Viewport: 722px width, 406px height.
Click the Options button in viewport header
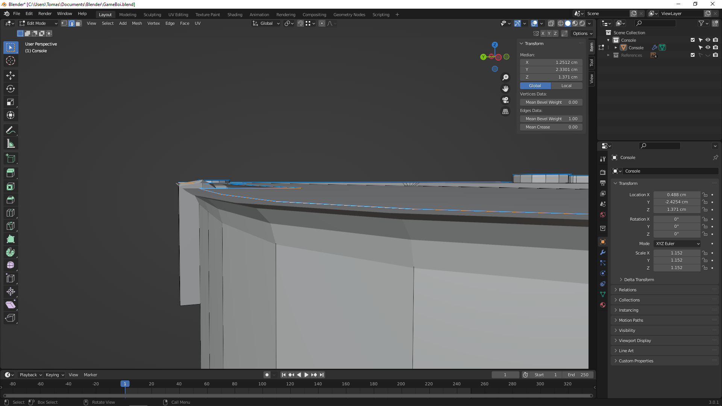tap(582, 33)
